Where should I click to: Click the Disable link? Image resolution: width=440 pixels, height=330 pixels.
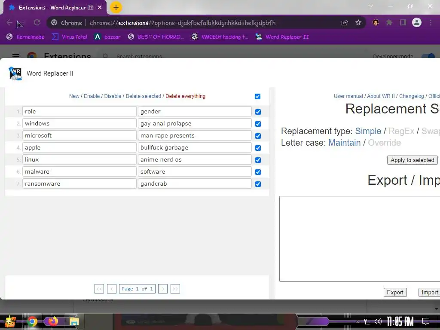tap(113, 96)
